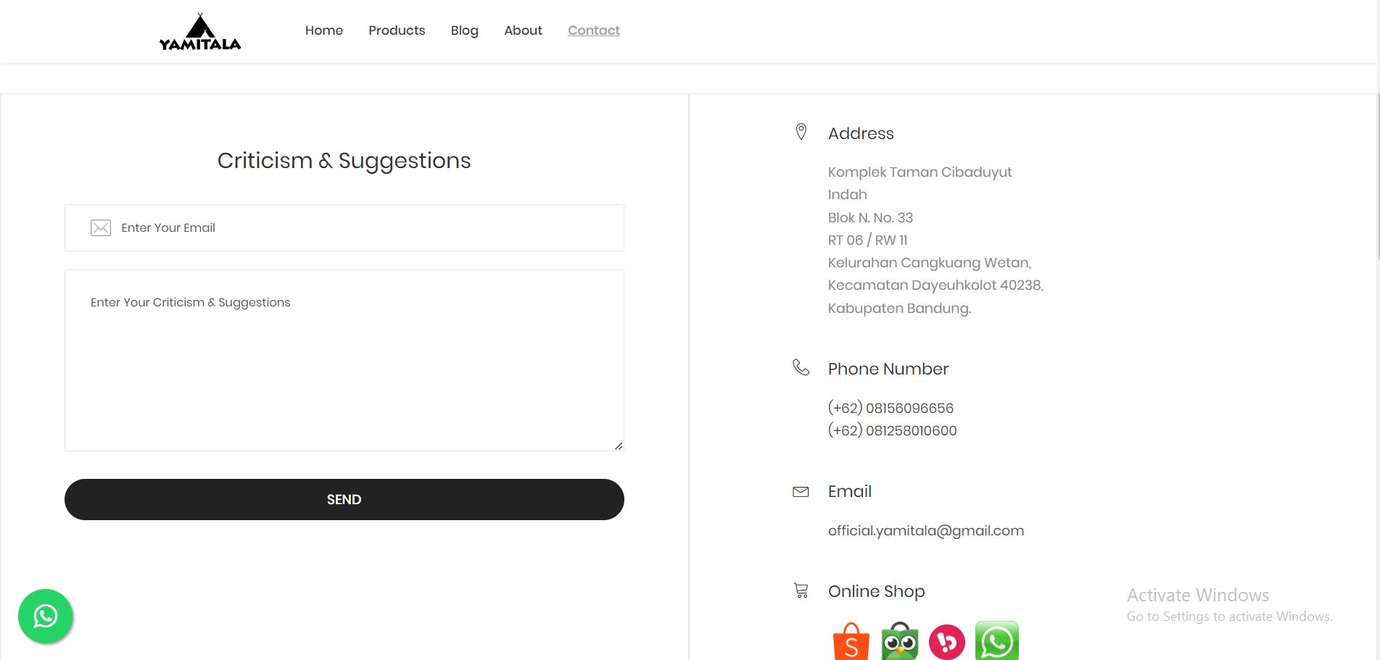Click the phone icon beside Phone Number
1380x660 pixels.
801,367
